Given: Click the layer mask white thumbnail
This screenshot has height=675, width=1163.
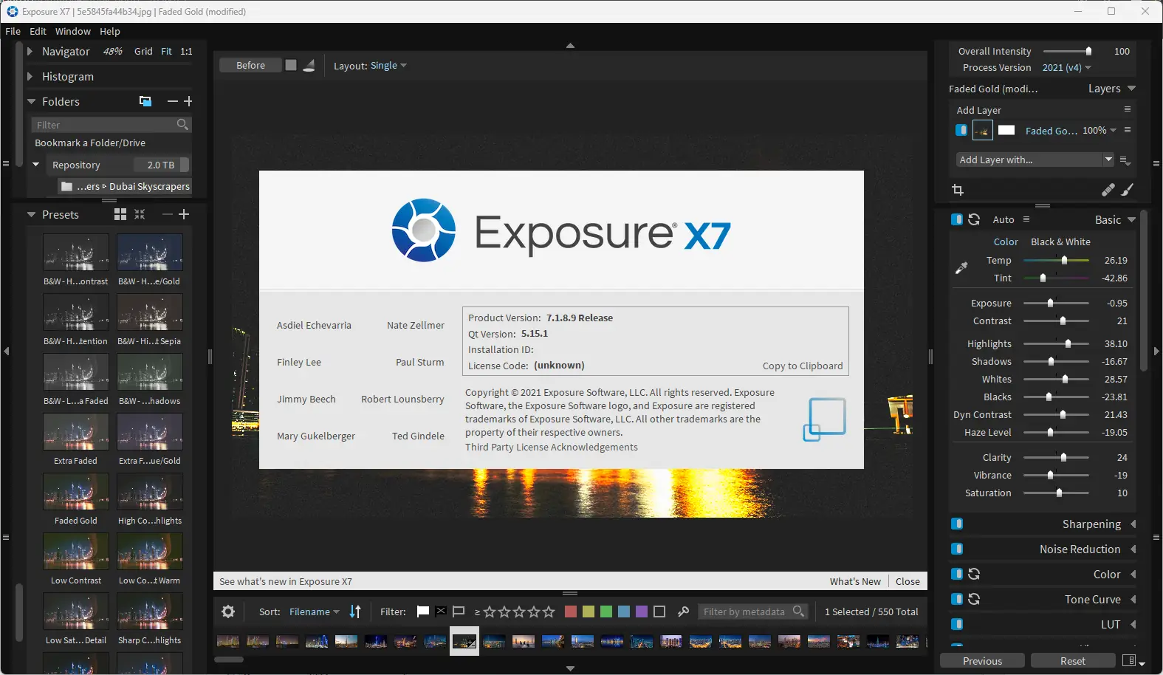Looking at the screenshot, I should point(1006,130).
